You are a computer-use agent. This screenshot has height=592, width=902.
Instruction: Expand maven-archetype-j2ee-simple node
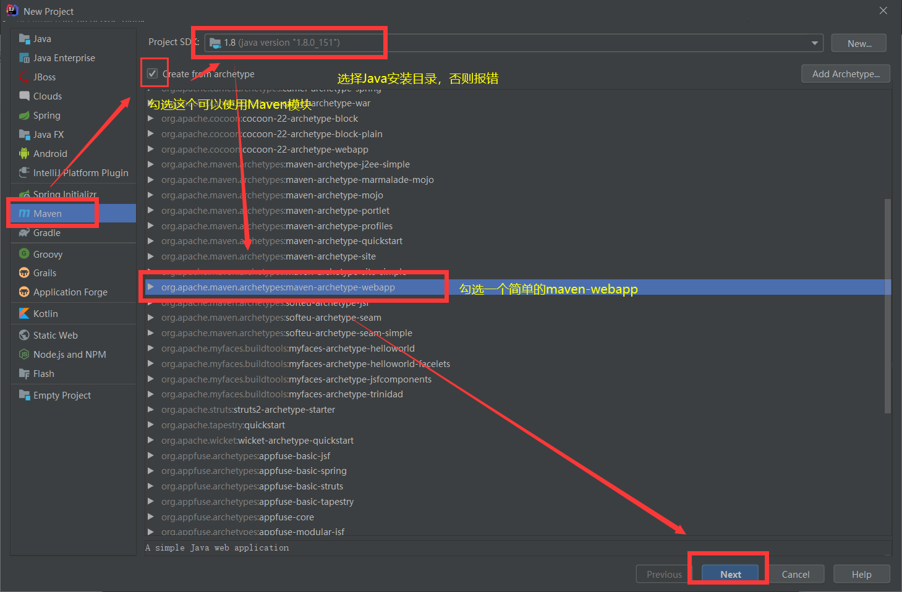(x=150, y=164)
